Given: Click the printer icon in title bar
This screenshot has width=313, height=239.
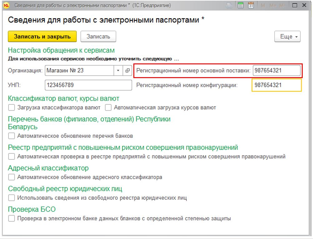Looking at the screenshot, I should [x=229, y=5].
